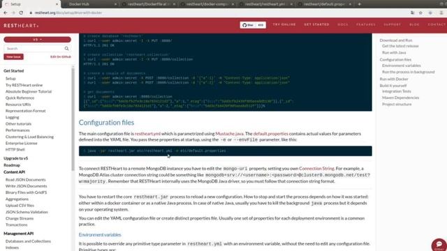Jump to Download and Run section
The image size is (447, 251).
coord(396,40)
